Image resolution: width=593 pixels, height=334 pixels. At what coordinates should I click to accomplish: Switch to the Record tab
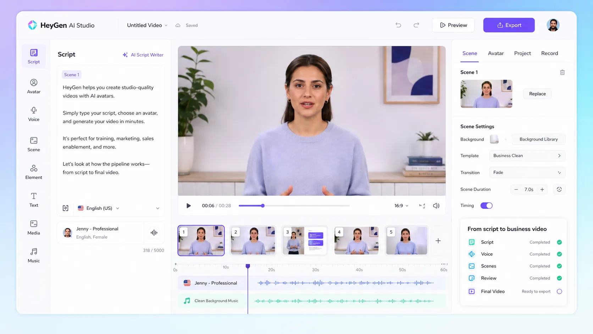point(549,53)
